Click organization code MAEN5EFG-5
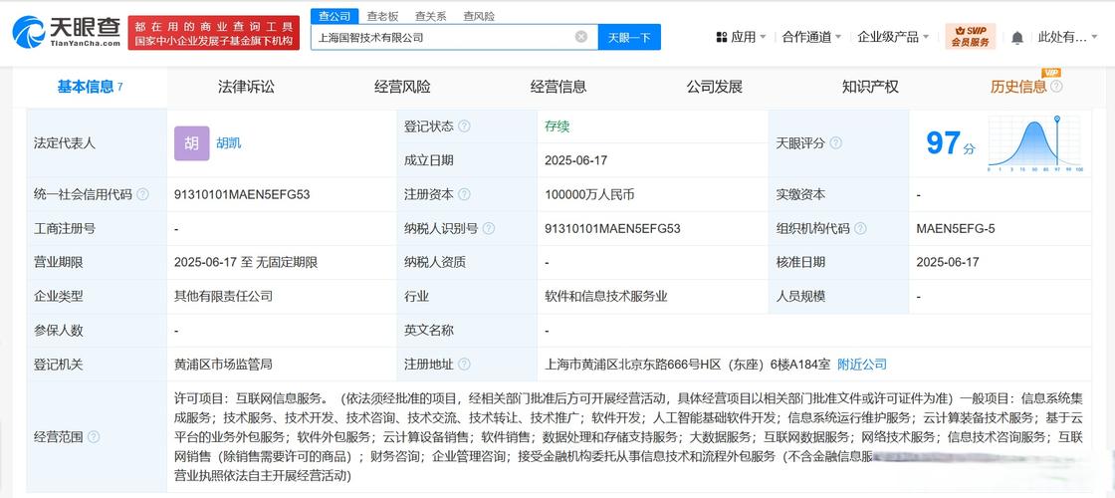 (x=956, y=228)
